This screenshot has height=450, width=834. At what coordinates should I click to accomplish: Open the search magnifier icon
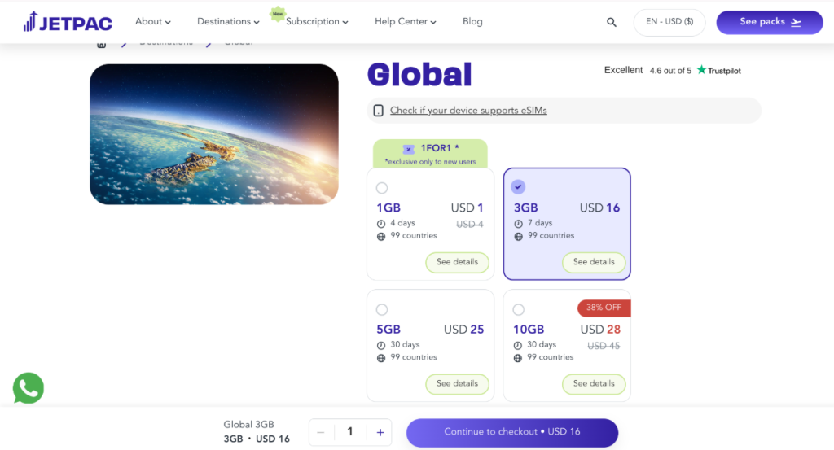tap(612, 23)
